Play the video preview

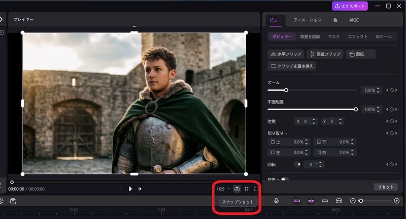[130, 189]
